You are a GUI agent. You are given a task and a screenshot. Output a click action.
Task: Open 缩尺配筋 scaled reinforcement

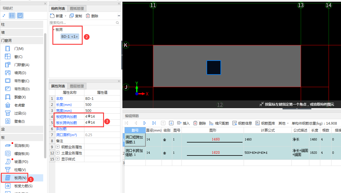(219, 123)
